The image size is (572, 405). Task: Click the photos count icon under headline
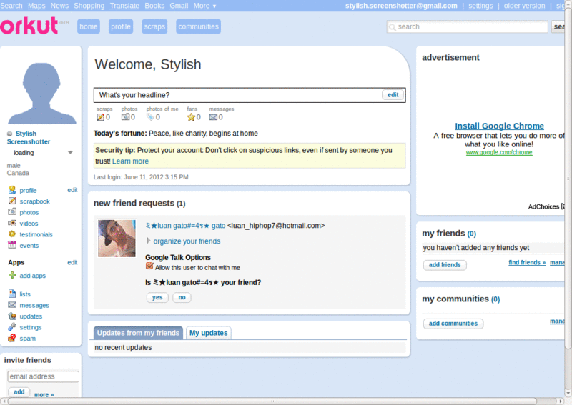126,117
